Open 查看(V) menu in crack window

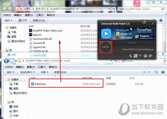[x=31, y=67]
